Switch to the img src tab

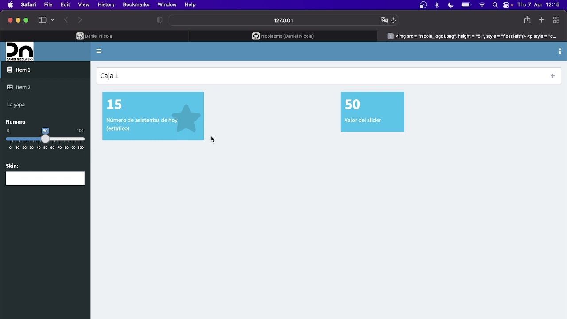pyautogui.click(x=472, y=36)
